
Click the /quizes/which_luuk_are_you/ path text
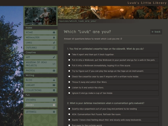click(77, 21)
